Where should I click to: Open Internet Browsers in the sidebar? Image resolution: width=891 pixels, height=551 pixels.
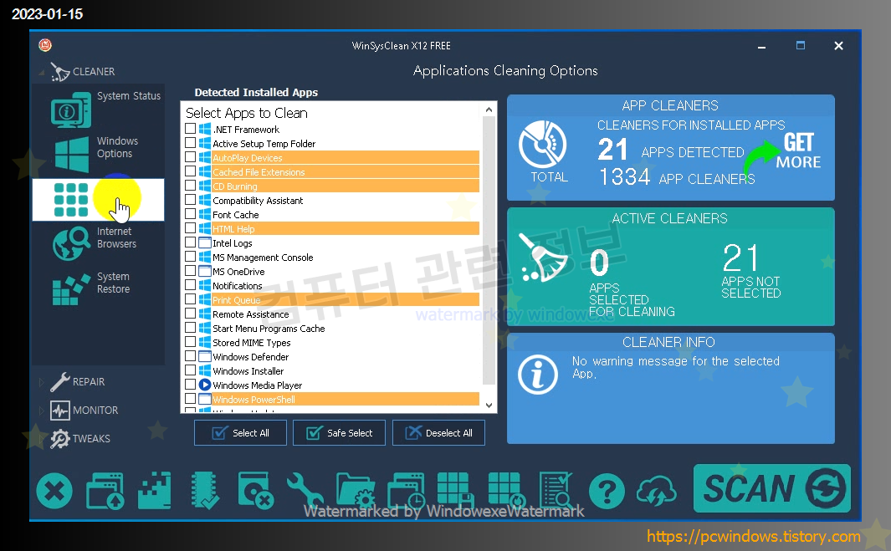pos(99,243)
